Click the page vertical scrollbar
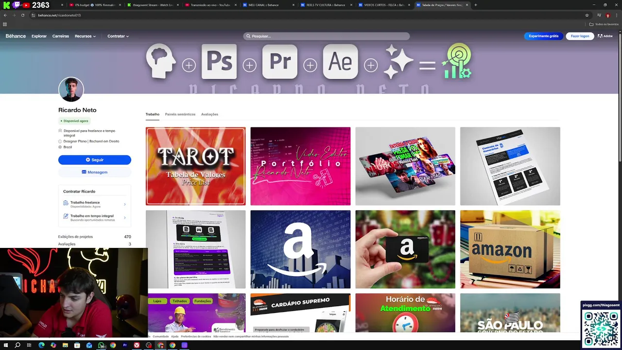 [620, 97]
